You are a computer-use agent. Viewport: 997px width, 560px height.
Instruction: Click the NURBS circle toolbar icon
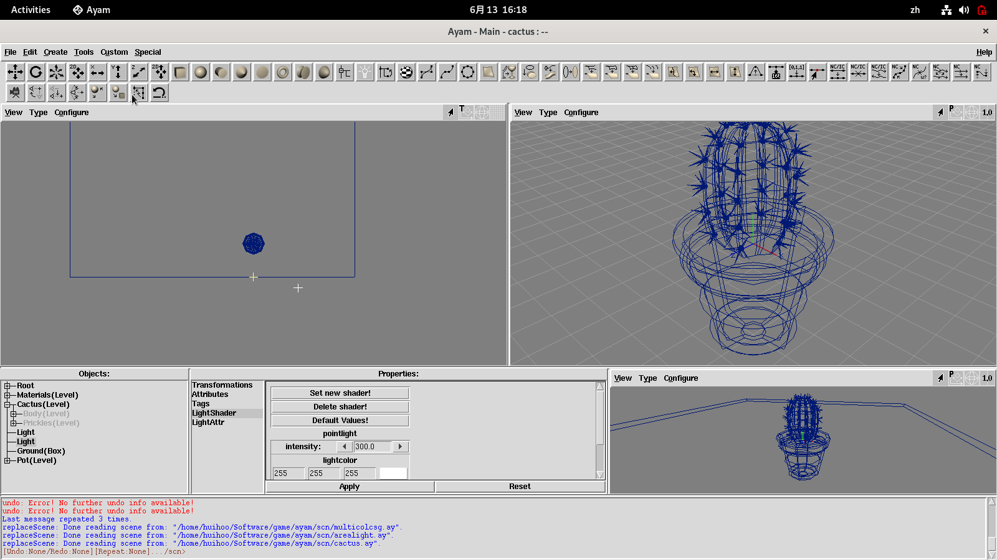pyautogui.click(x=468, y=72)
